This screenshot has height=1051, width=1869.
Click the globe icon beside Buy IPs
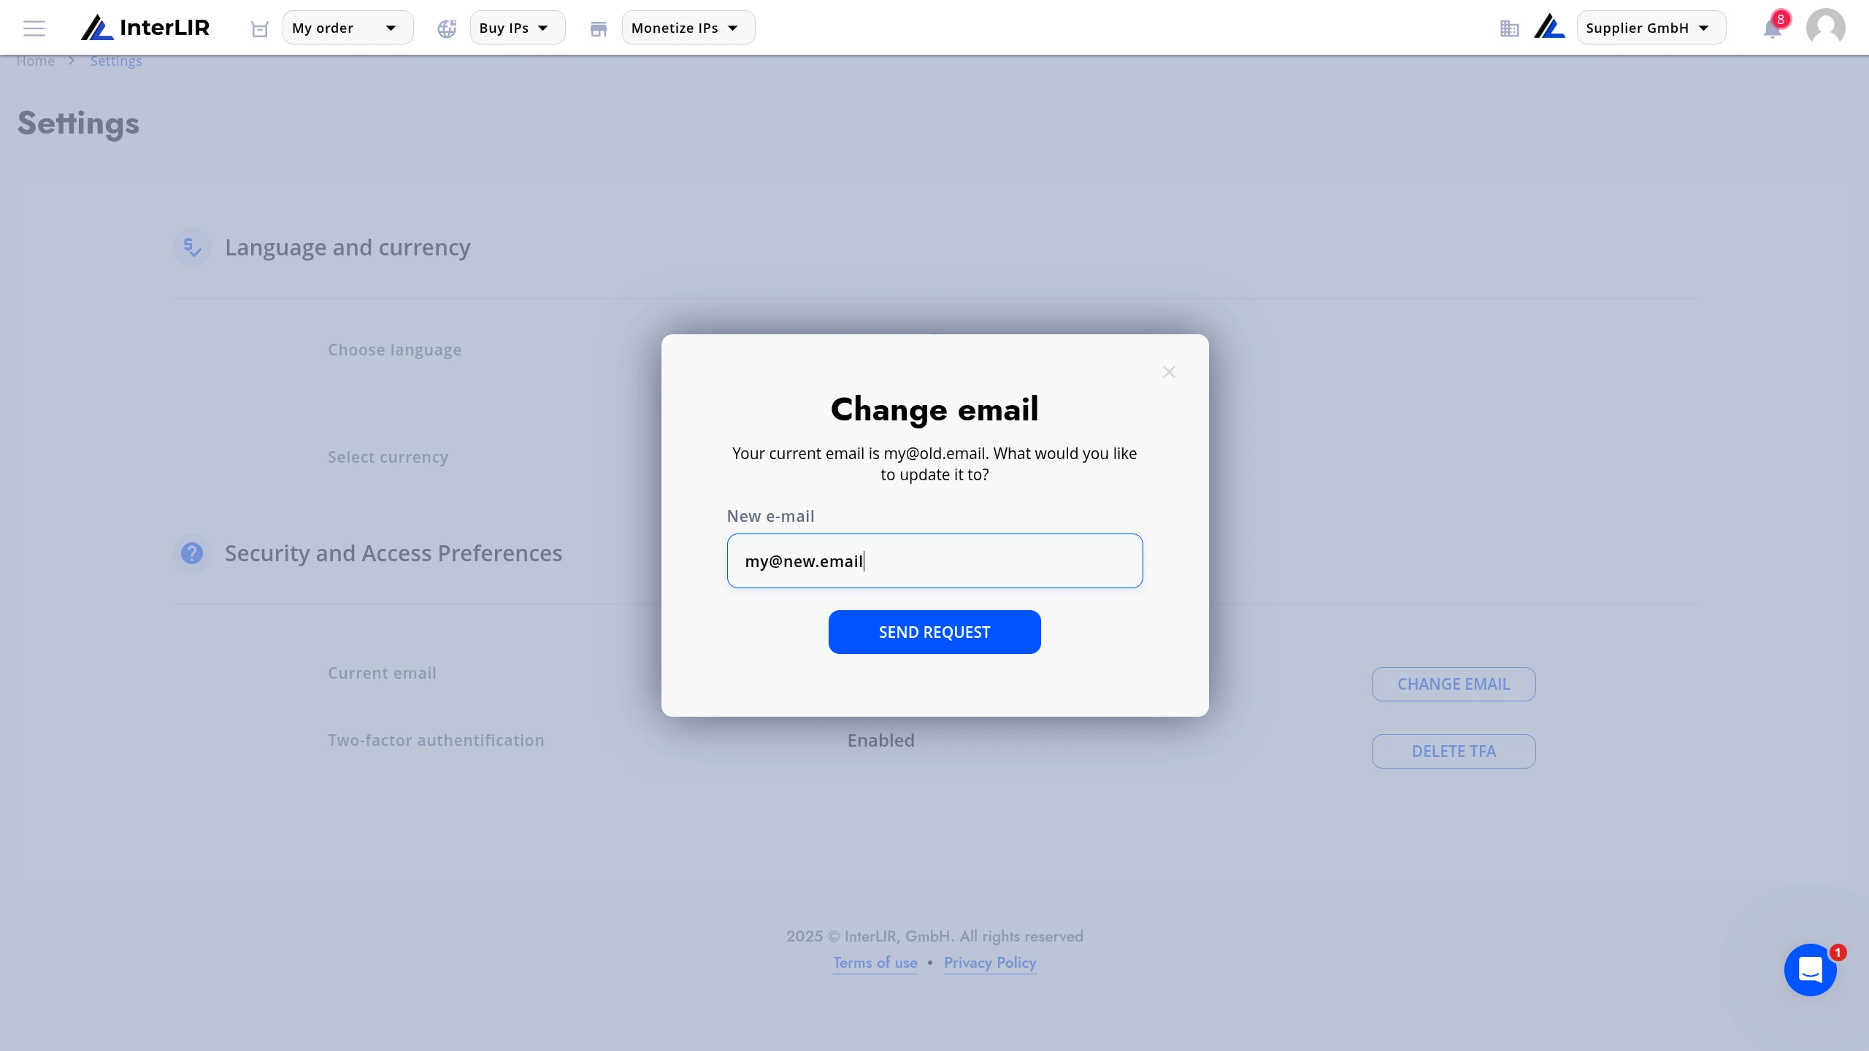click(x=447, y=28)
